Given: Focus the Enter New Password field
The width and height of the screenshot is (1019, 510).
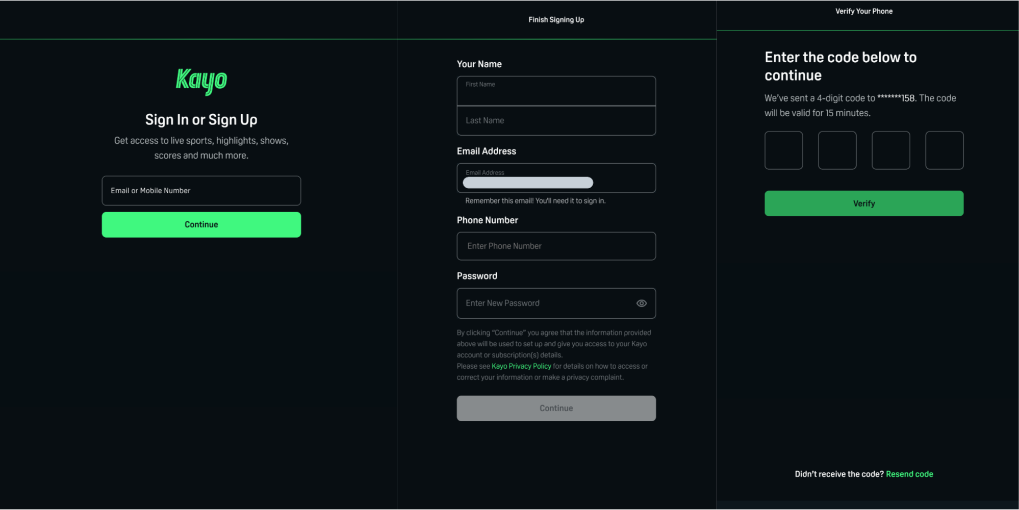Looking at the screenshot, I should [x=556, y=303].
